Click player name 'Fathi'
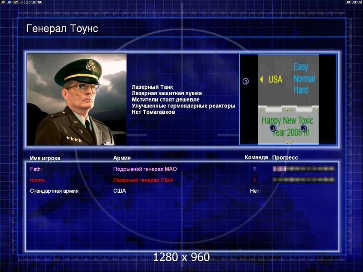Screen dimensions: 363x272 [x=36, y=169]
